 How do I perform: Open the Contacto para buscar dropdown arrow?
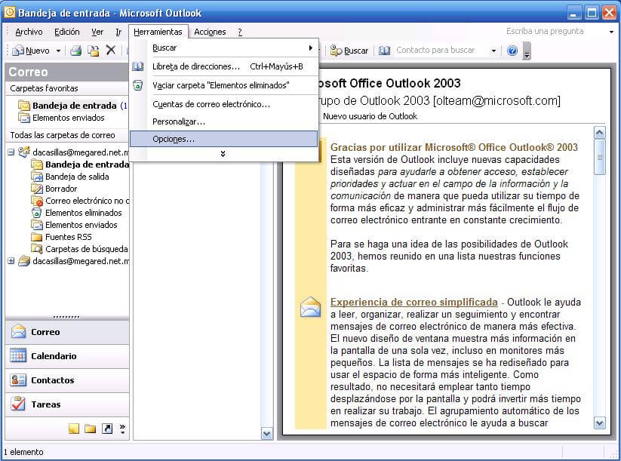(x=493, y=51)
